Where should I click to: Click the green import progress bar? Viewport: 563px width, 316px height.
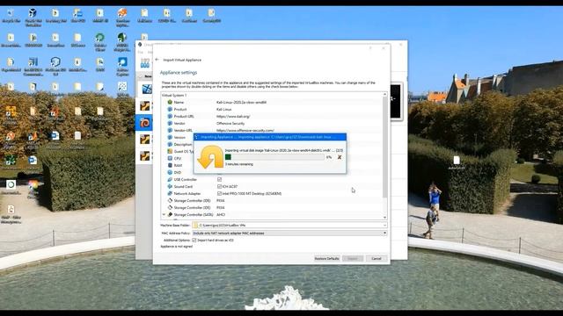pyautogui.click(x=275, y=157)
